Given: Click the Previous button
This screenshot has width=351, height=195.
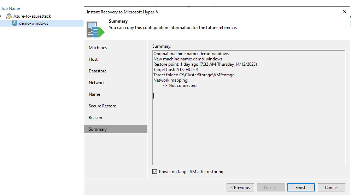Looking at the screenshot, I should [x=240, y=188].
